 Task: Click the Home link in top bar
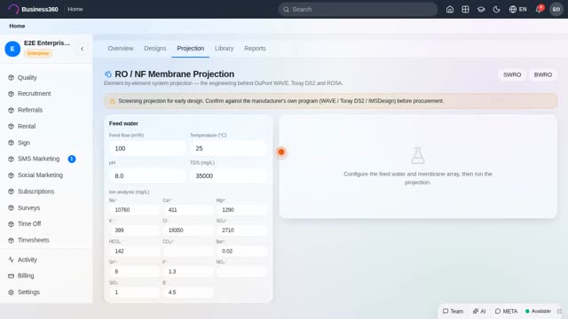coord(75,10)
